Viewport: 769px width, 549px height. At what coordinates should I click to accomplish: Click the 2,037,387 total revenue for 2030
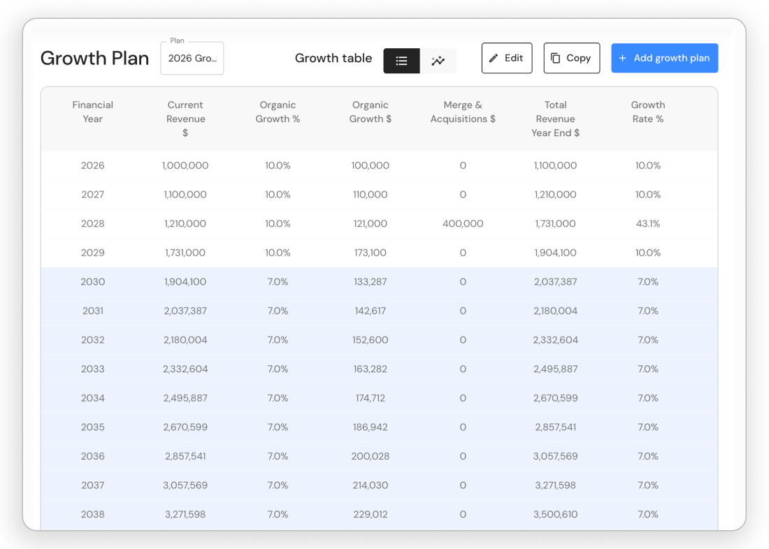555,282
